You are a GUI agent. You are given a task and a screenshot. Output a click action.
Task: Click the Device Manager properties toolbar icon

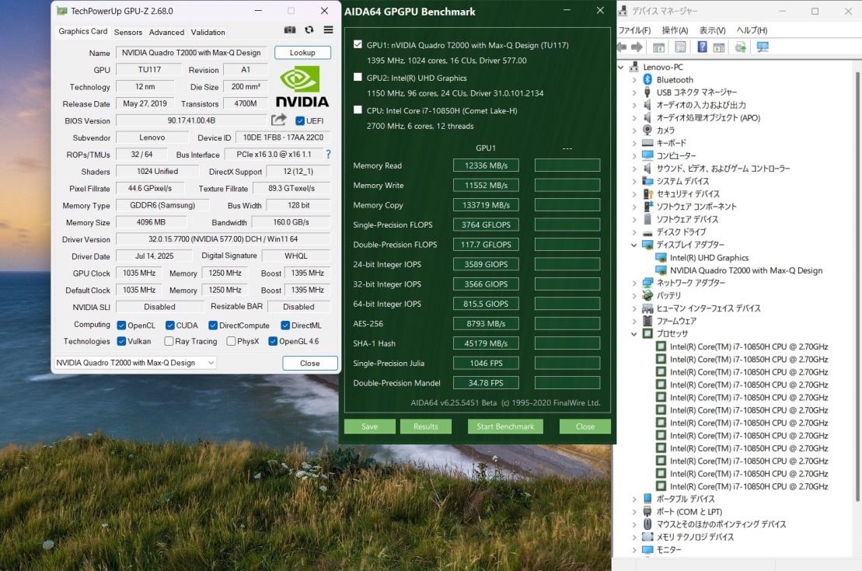tap(680, 47)
